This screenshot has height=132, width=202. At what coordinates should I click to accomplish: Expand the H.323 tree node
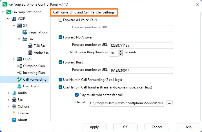(x=14, y=59)
